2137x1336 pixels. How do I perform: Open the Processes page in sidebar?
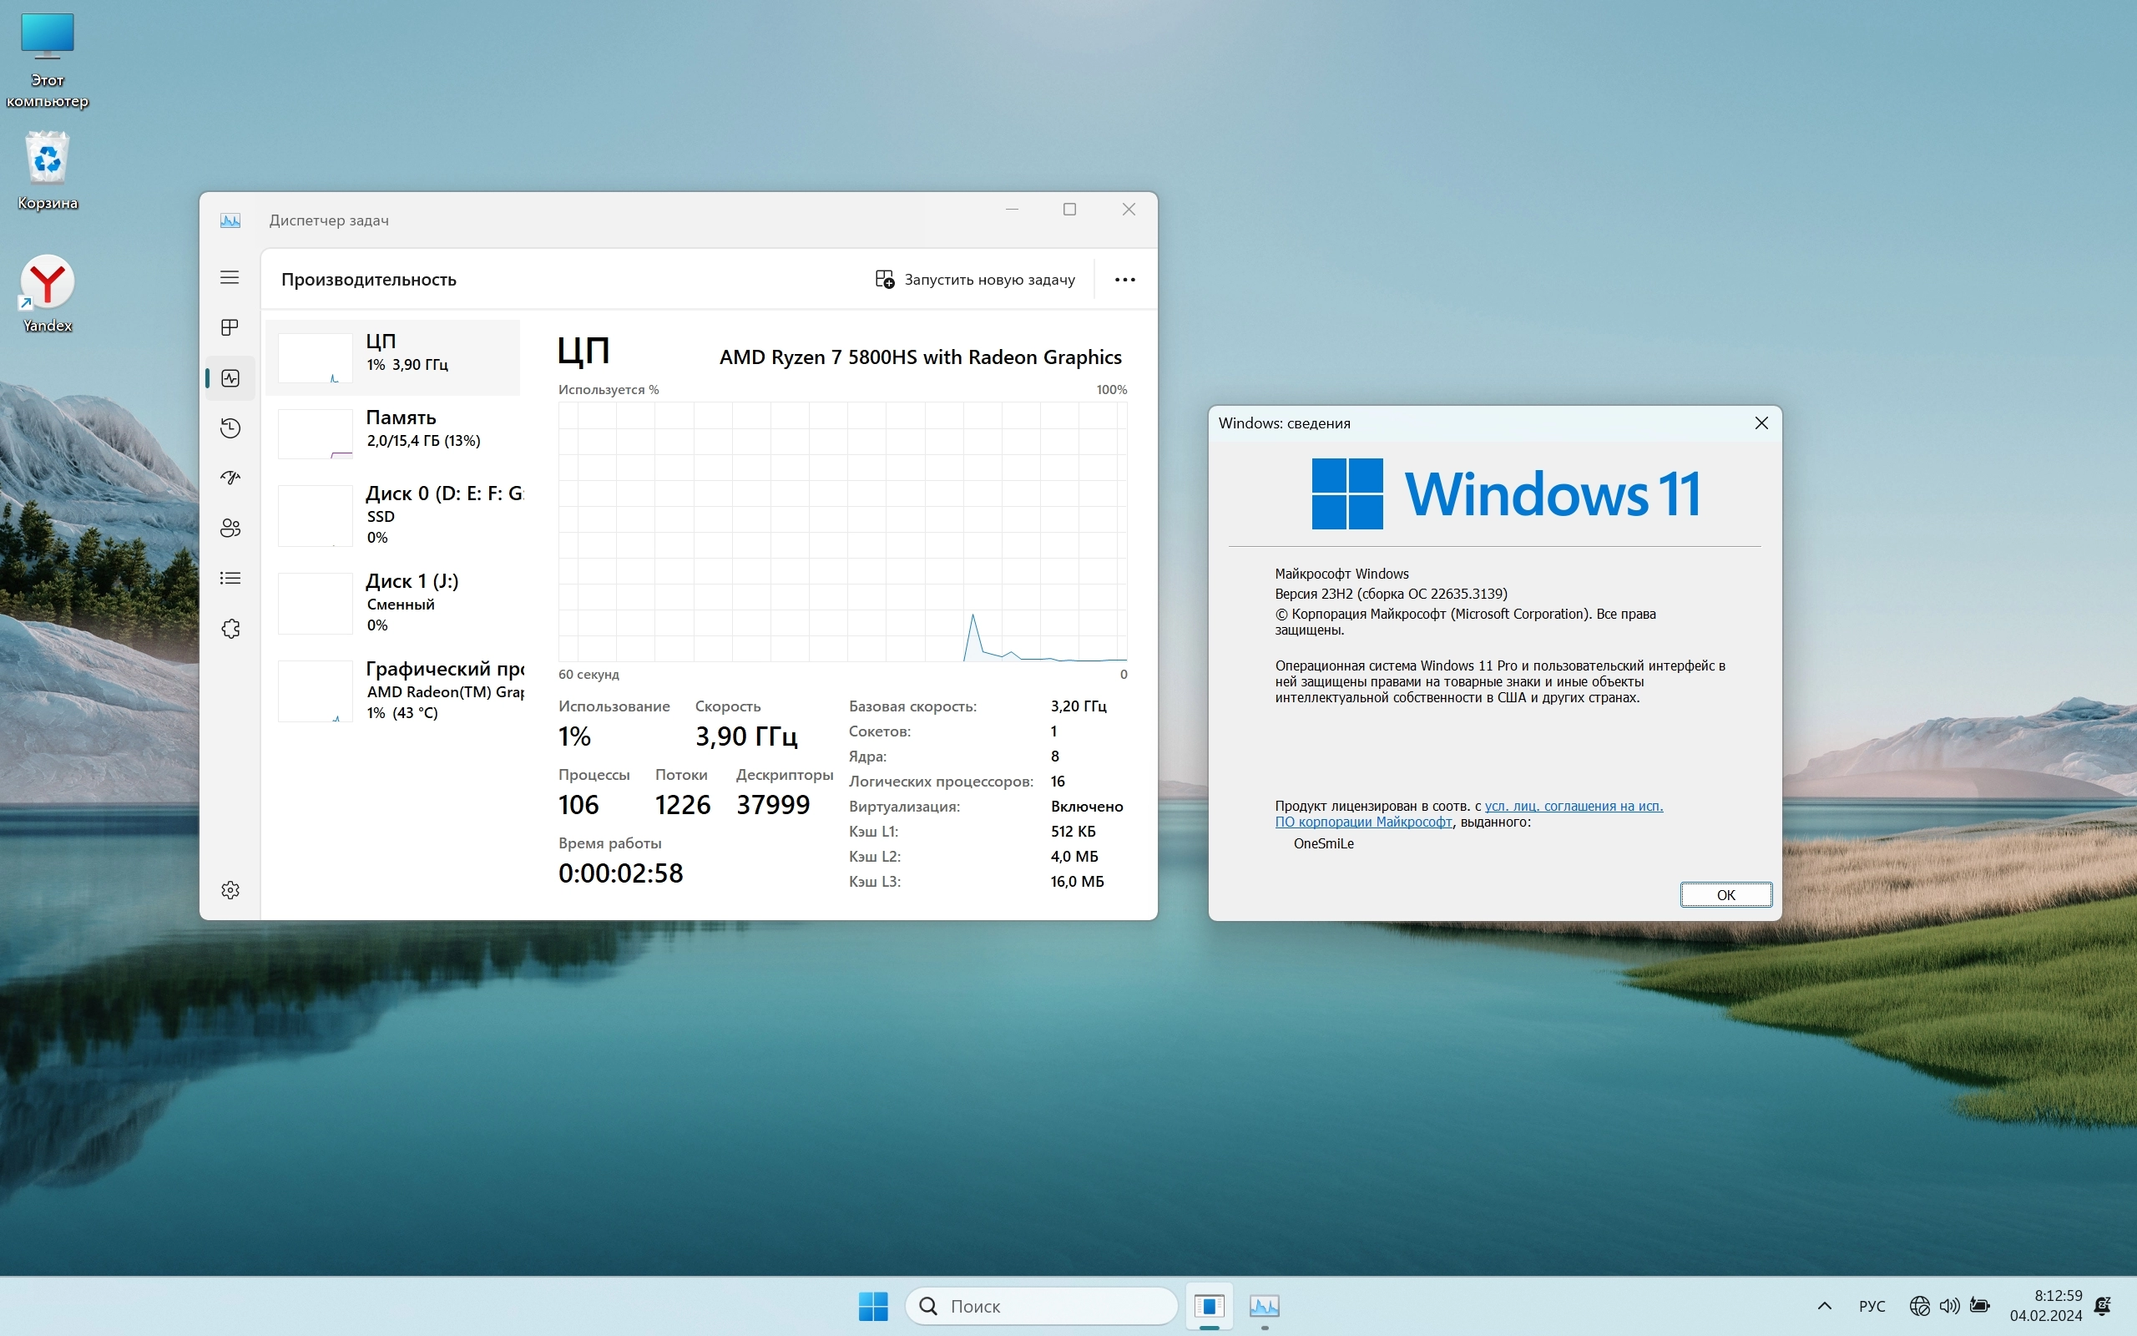point(230,328)
